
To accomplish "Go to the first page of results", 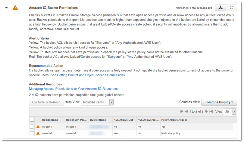I will click(182, 112).
